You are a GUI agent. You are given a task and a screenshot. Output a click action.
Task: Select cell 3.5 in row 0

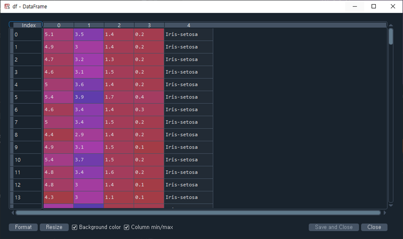click(89, 34)
